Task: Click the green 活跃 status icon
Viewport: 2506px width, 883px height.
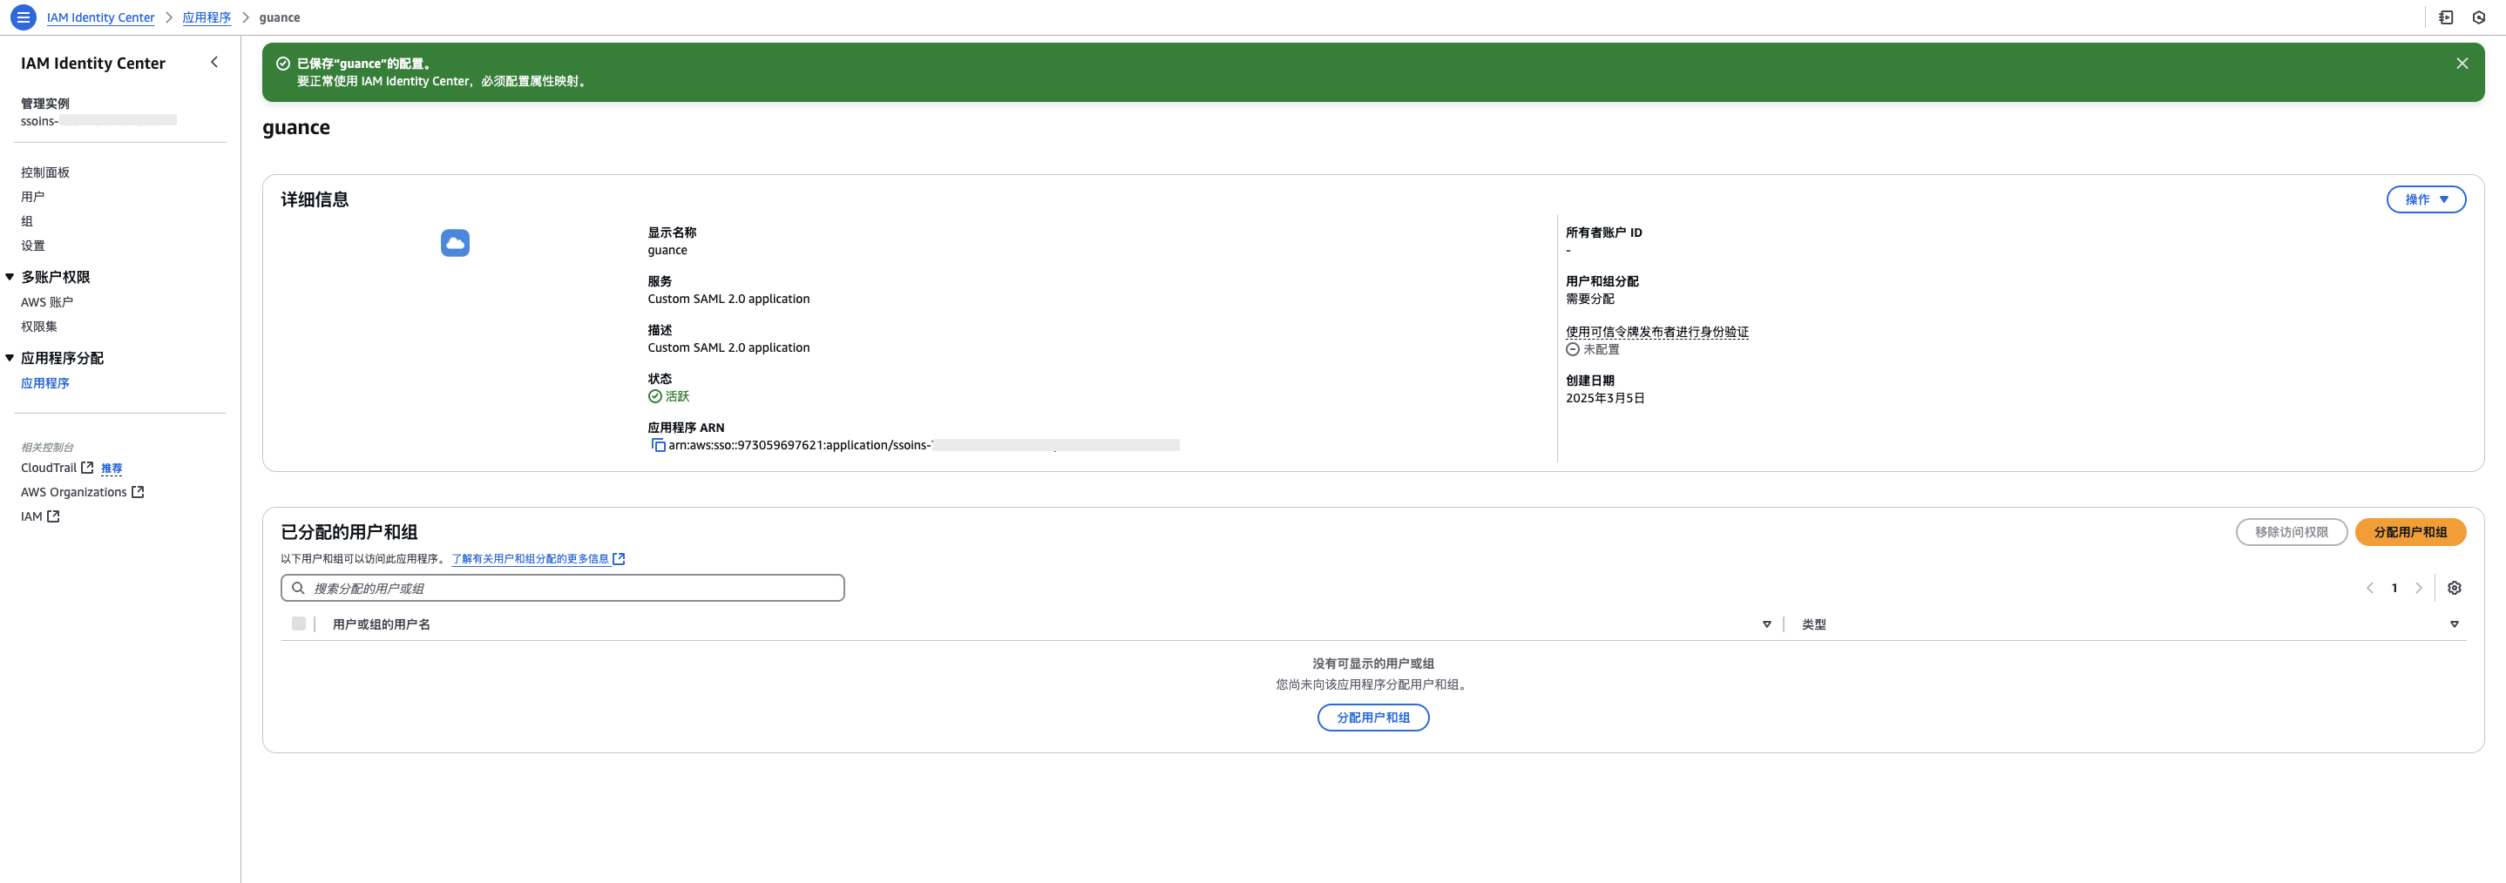Action: pyautogui.click(x=654, y=397)
